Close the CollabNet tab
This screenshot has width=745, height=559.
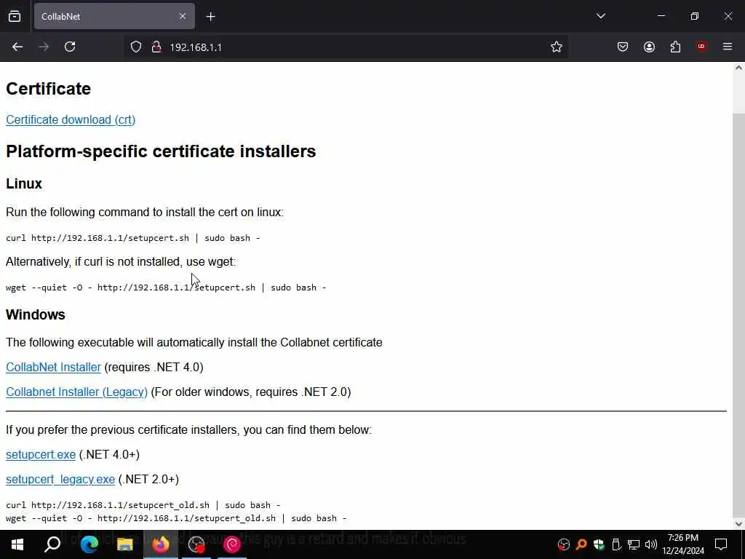click(x=183, y=16)
